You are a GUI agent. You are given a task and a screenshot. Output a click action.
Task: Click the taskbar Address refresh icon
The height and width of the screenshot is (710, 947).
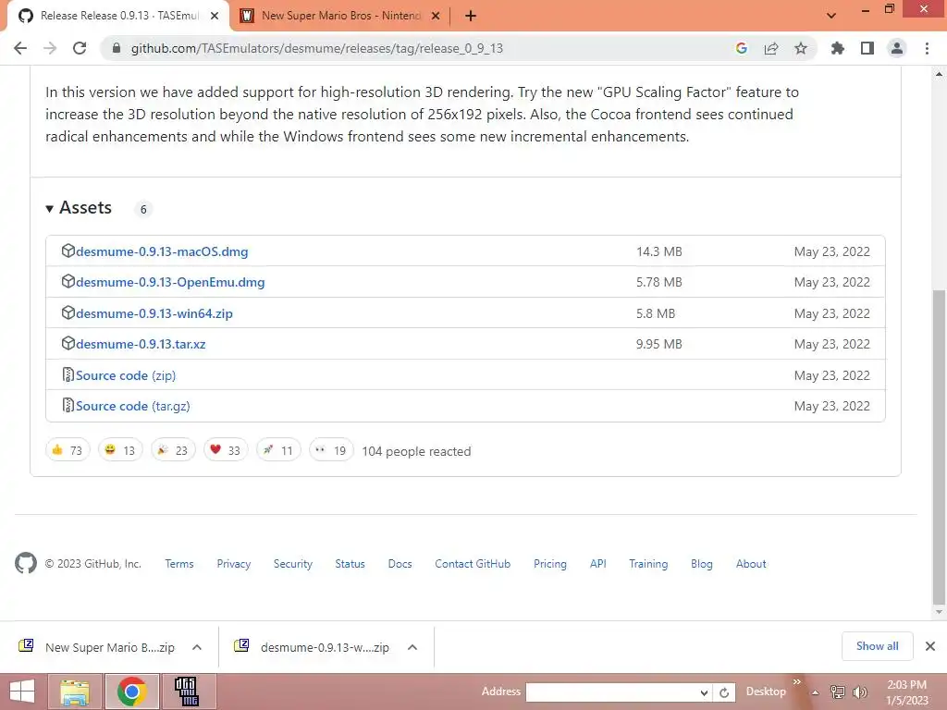[724, 692]
